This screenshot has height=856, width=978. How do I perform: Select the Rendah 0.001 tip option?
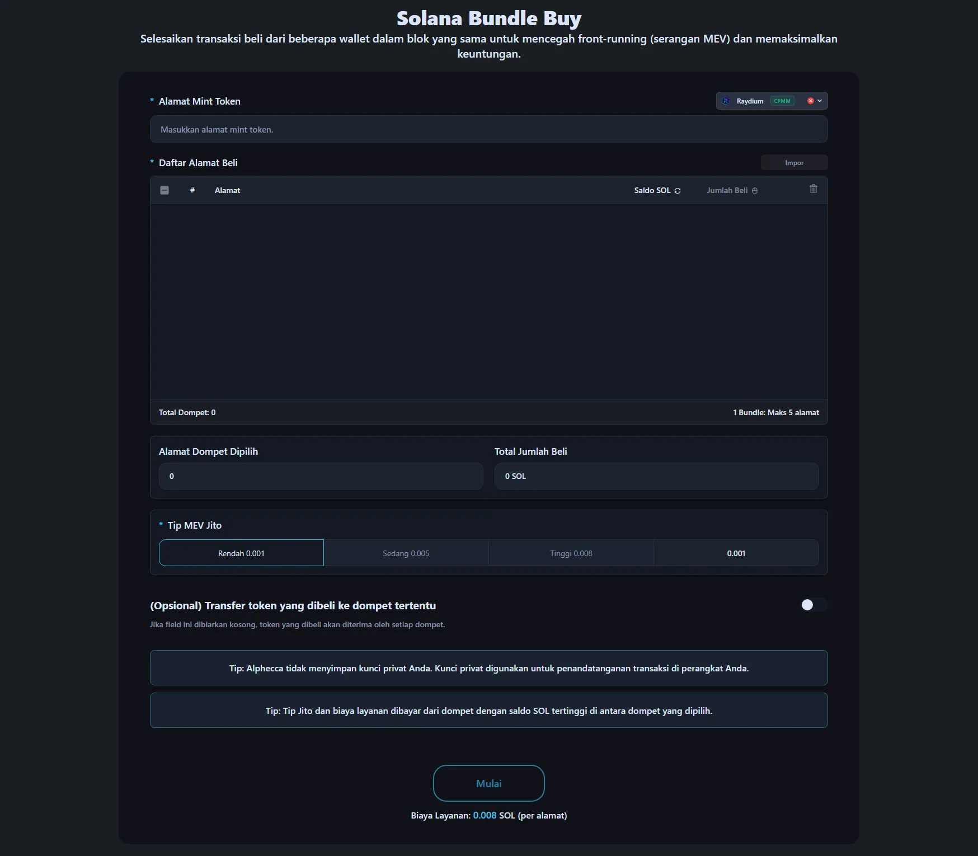click(x=241, y=553)
